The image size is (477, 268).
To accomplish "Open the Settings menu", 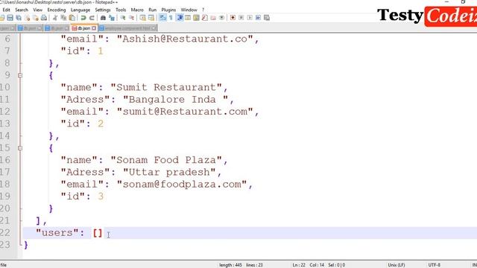I will [x=103, y=10].
